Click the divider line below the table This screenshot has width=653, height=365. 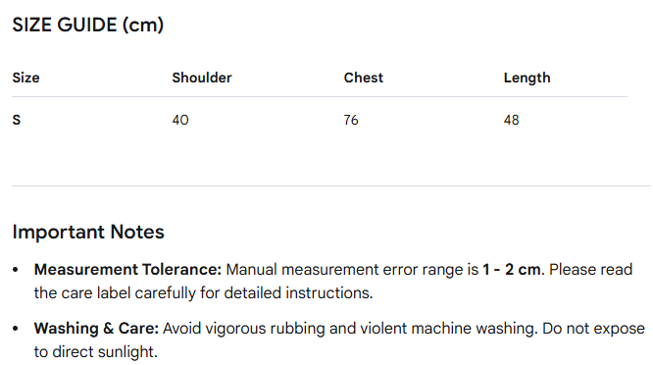(x=331, y=185)
